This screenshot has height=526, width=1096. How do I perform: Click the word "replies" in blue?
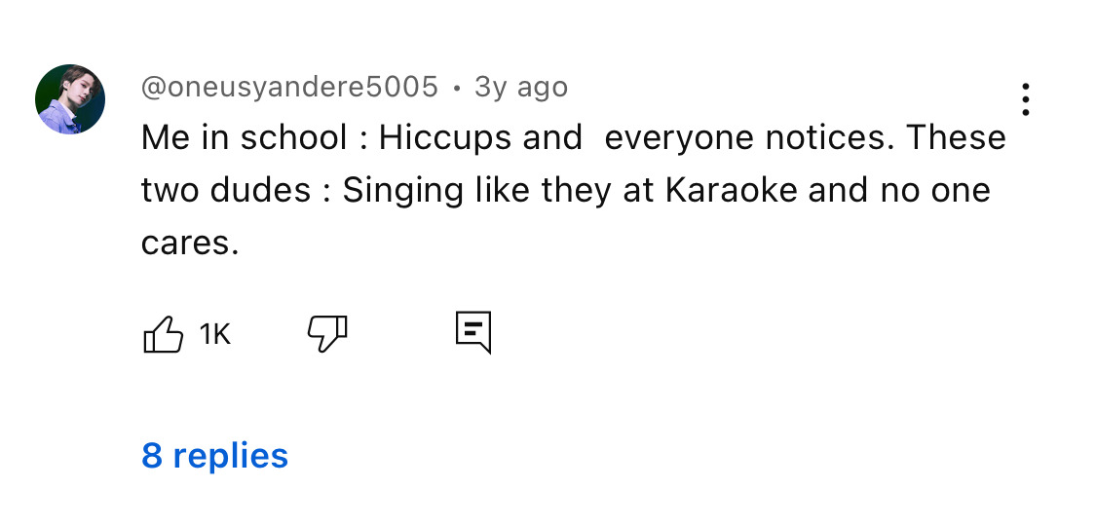(x=230, y=455)
